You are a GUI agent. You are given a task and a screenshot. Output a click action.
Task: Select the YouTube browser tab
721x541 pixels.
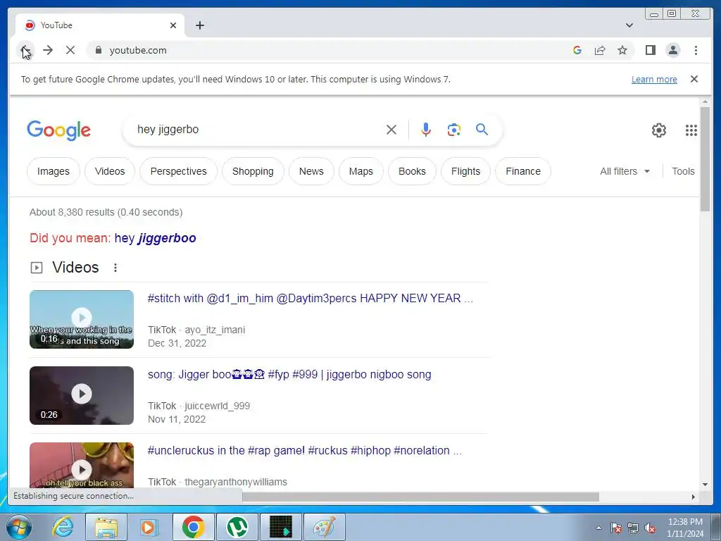pyautogui.click(x=100, y=25)
